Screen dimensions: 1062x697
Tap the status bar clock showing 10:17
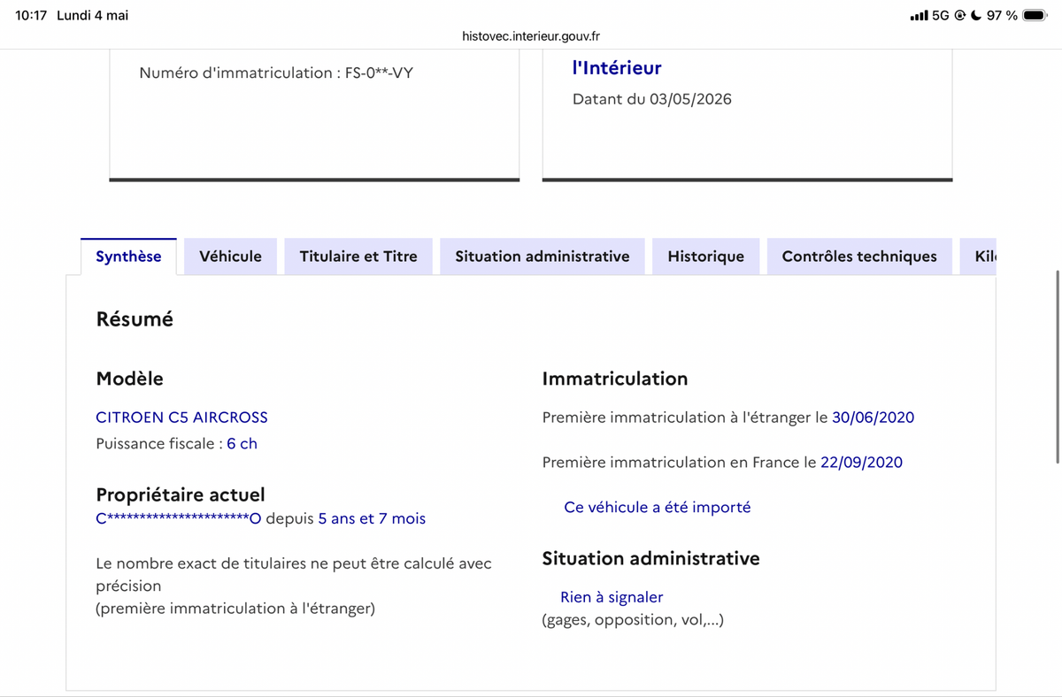point(31,15)
